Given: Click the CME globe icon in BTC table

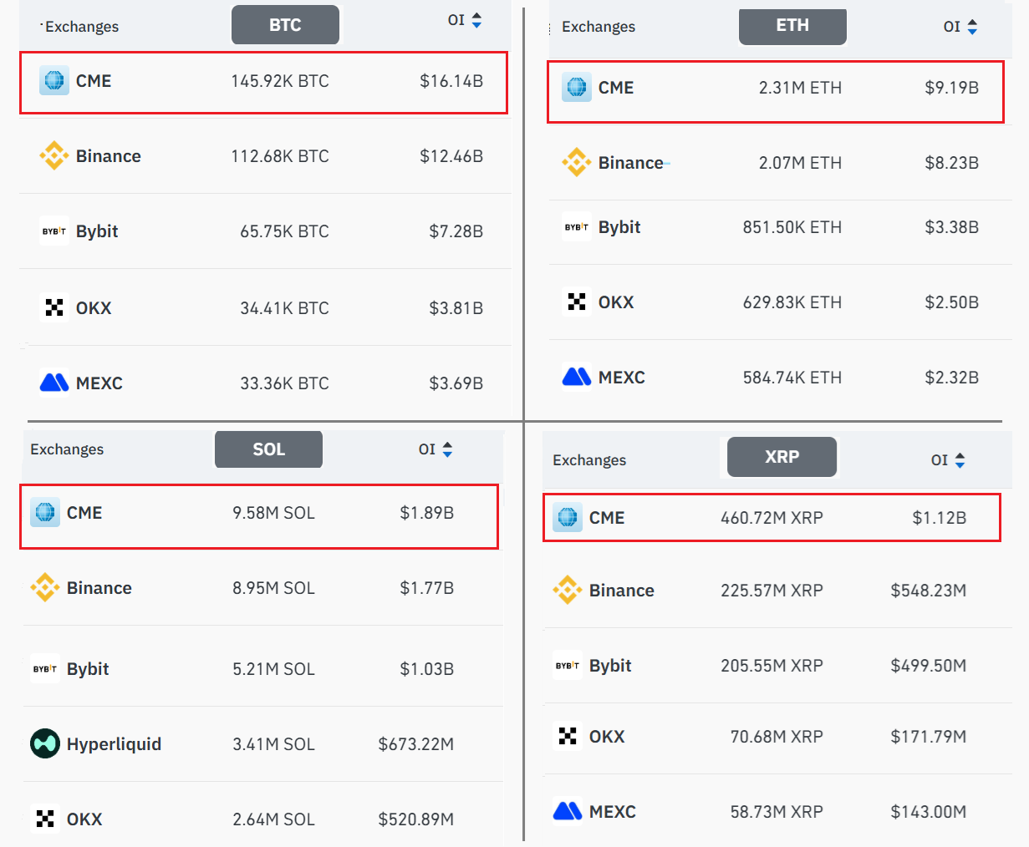Looking at the screenshot, I should [54, 81].
